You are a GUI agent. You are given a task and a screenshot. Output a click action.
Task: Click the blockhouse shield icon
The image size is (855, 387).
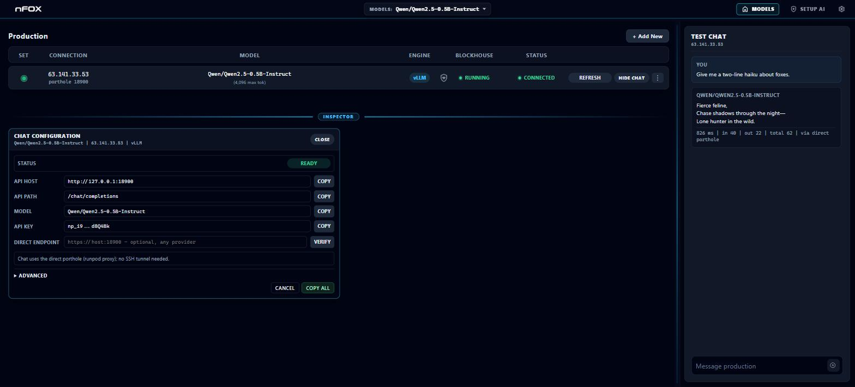click(x=444, y=78)
